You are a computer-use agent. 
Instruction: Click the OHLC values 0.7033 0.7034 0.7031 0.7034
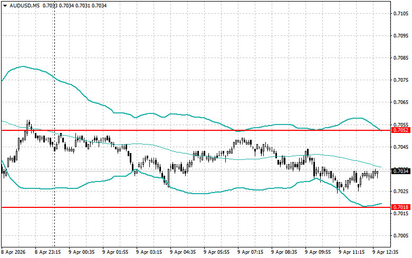pyautogui.click(x=74, y=5)
